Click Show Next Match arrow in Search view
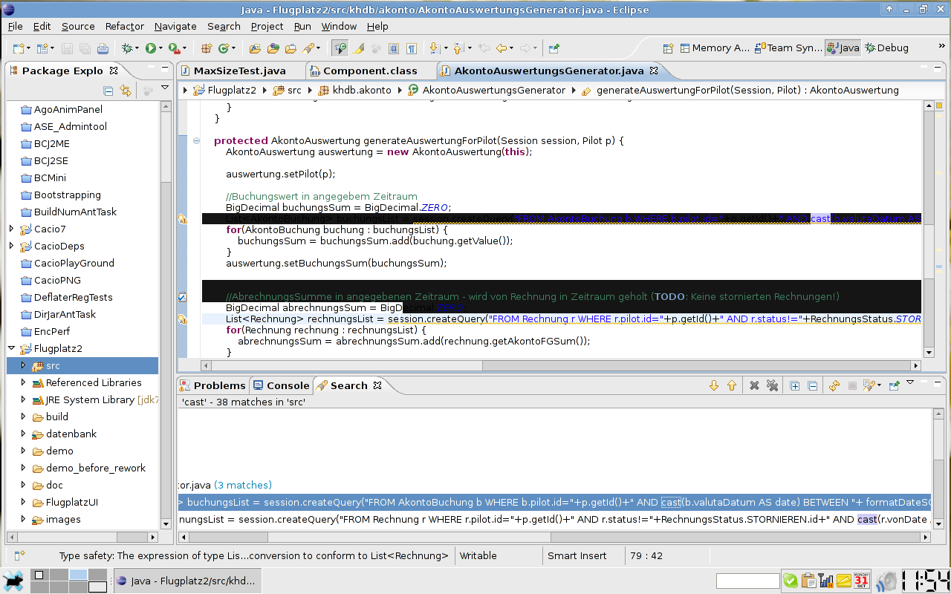The width and height of the screenshot is (951, 594). [714, 385]
